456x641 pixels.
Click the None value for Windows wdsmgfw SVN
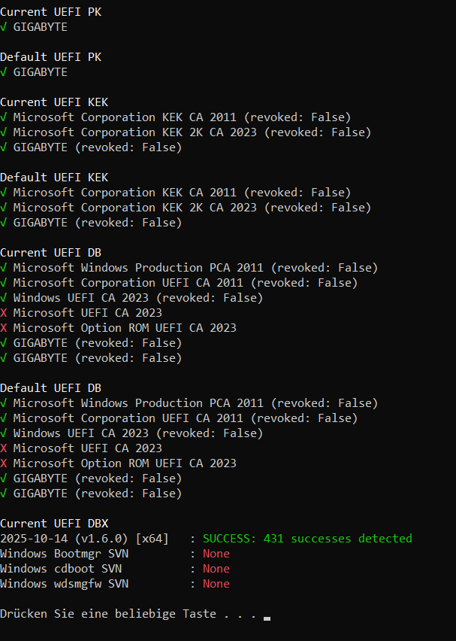pyautogui.click(x=216, y=584)
